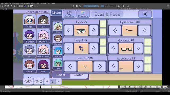Click the brush size spin arrows
This screenshot has width=170, height=95.
pyautogui.click(x=116, y=6)
